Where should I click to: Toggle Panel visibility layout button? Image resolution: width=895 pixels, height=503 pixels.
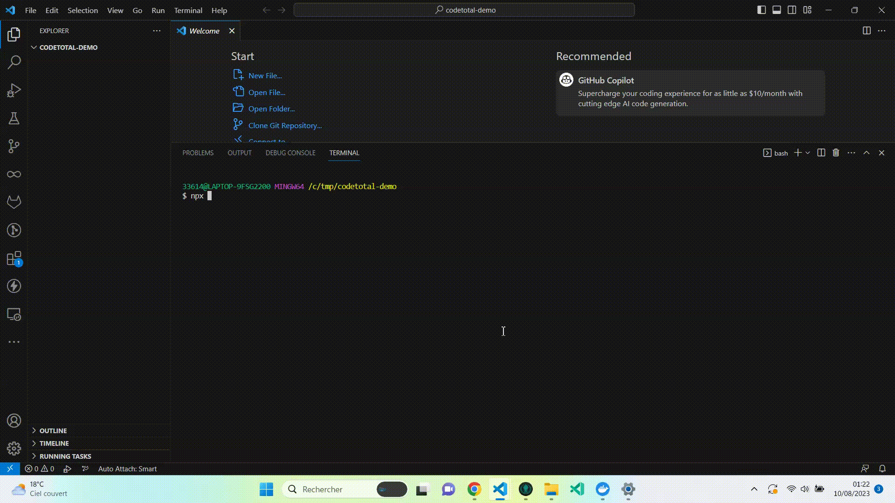777,10
